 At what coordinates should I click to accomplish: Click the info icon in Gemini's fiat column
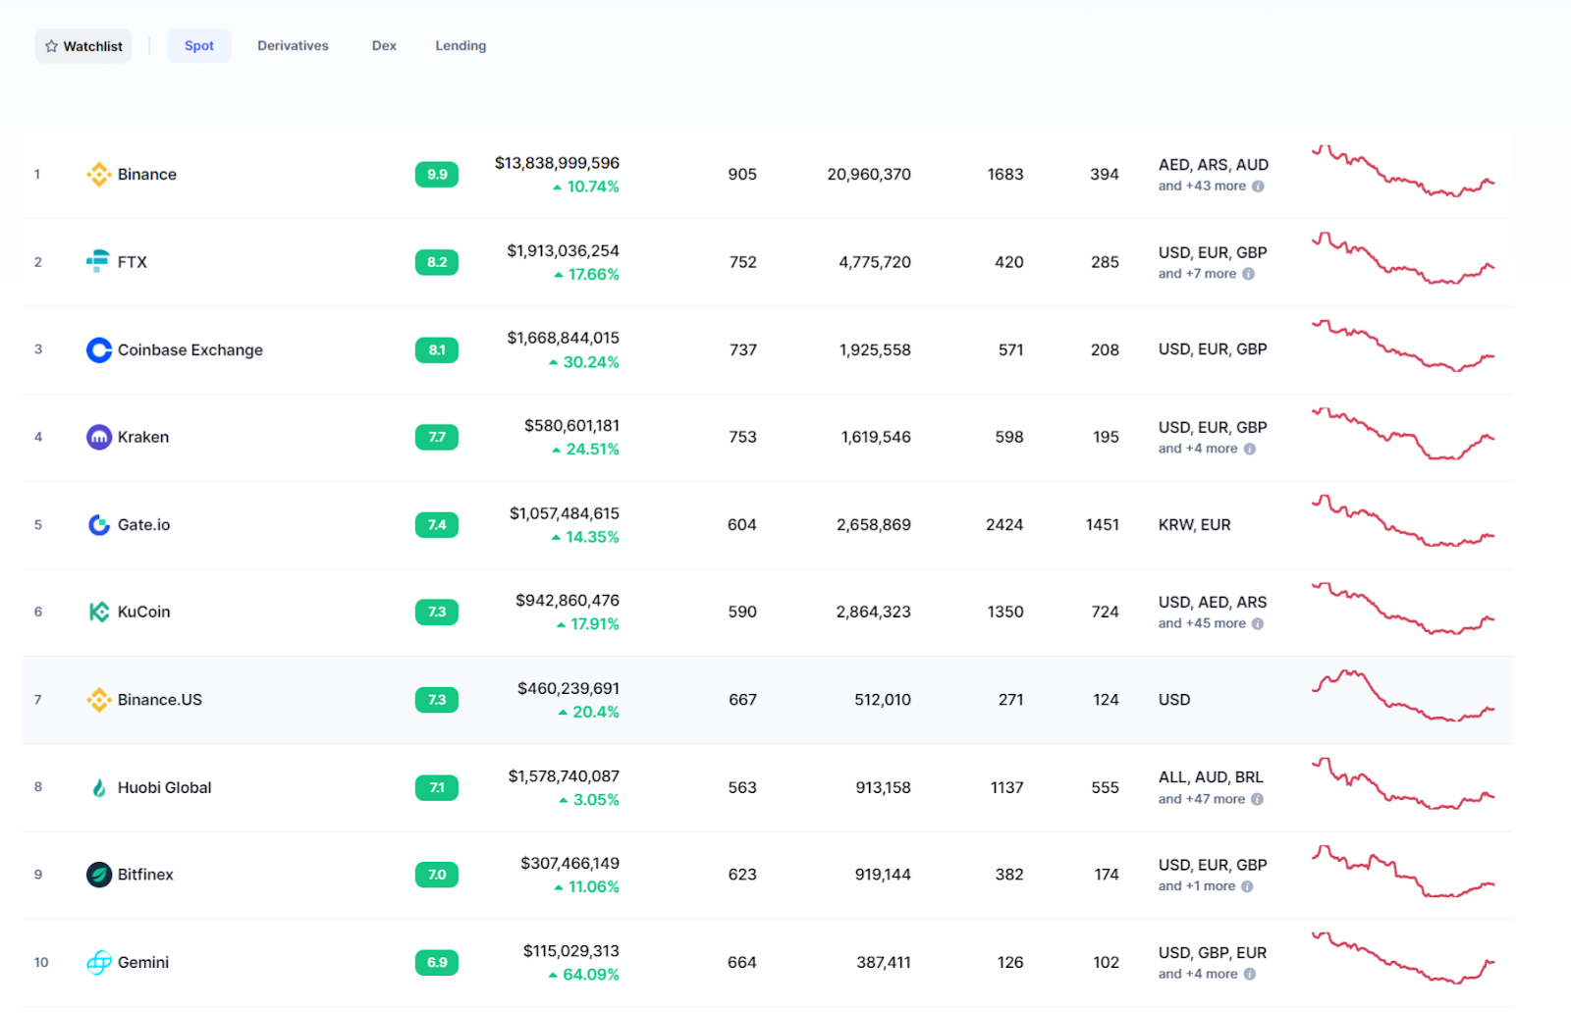[x=1249, y=974]
